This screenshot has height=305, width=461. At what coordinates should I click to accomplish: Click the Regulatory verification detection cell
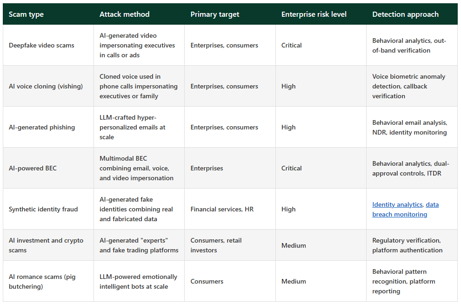(x=407, y=245)
